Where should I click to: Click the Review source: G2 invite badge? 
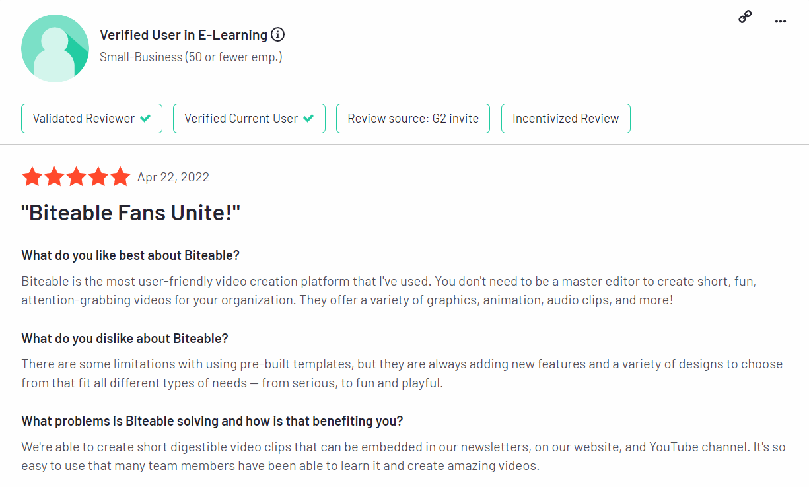(413, 119)
